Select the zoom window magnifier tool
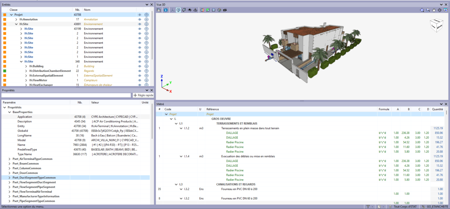 tap(427, 10)
